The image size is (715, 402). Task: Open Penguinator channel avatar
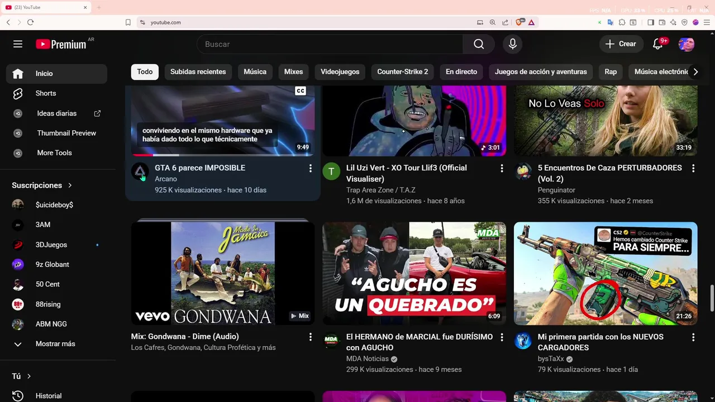[523, 172]
